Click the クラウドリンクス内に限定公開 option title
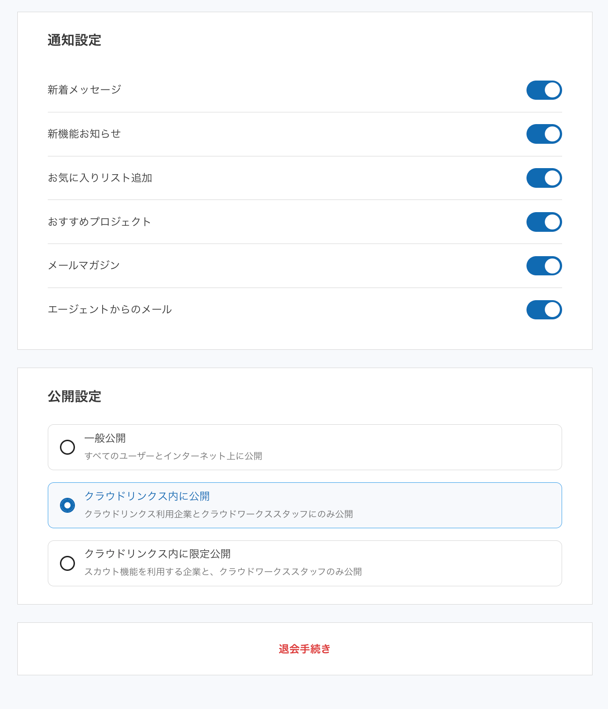Viewport: 608px width, 709px height. (x=157, y=554)
